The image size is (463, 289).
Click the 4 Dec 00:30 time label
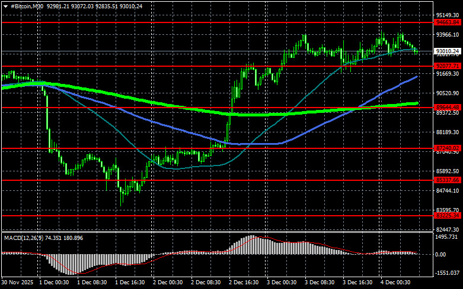(x=397, y=284)
